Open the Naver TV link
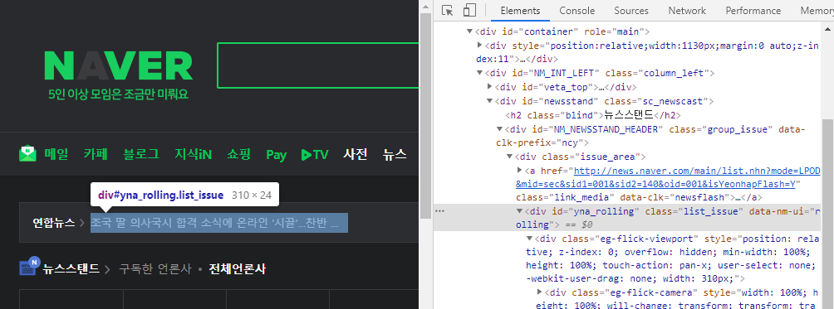This screenshot has height=309, width=834. pos(315,155)
